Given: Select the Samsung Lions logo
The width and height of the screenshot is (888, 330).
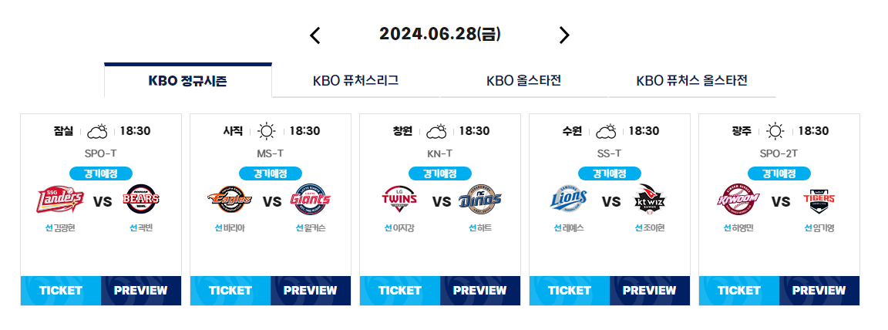Looking at the screenshot, I should click(x=569, y=199).
